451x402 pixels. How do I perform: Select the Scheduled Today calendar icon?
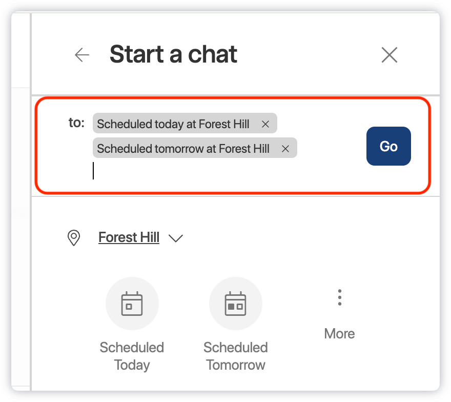132,304
